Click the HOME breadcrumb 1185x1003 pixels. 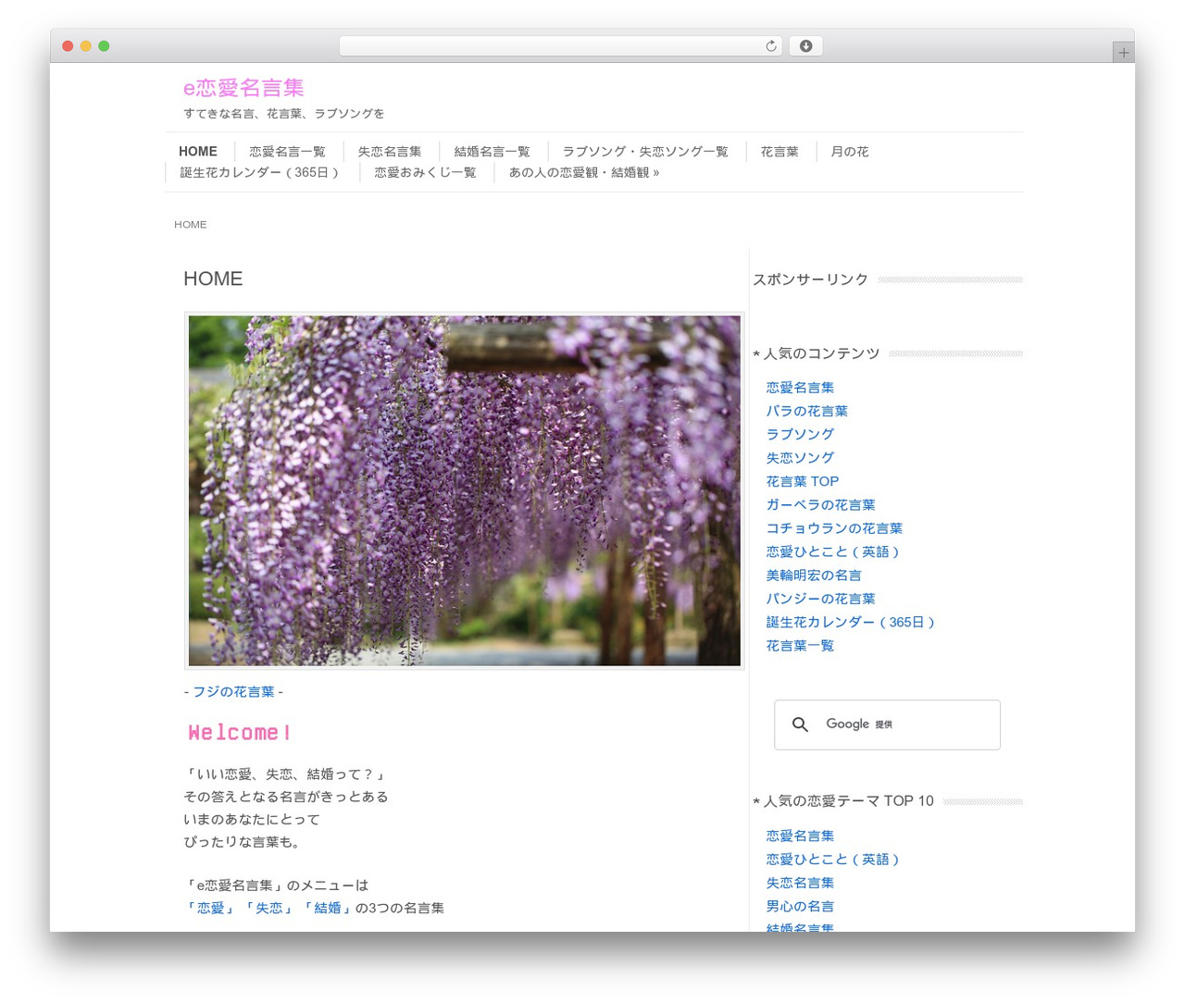pos(191,225)
